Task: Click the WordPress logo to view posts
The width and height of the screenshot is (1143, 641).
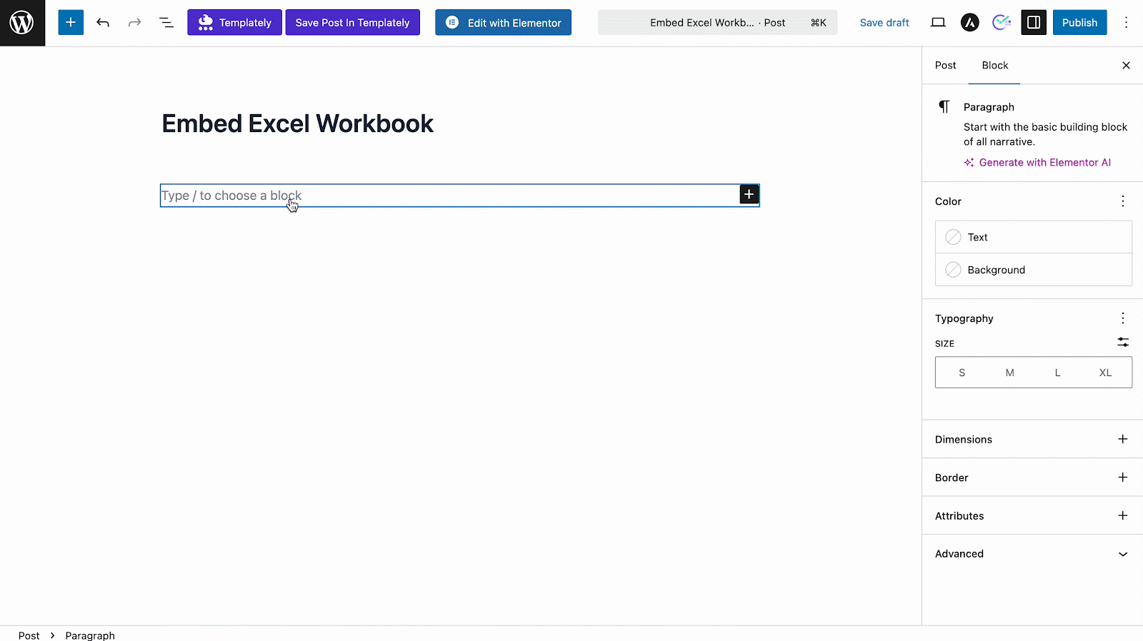Action: point(22,23)
